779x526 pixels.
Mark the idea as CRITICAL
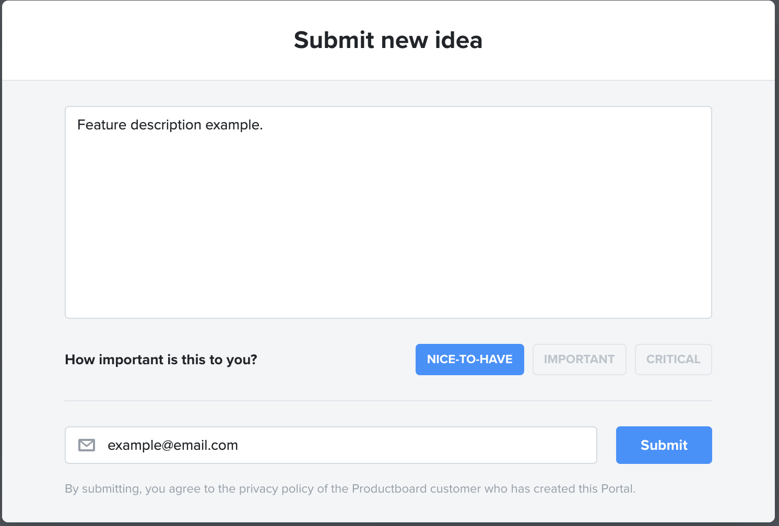(673, 360)
